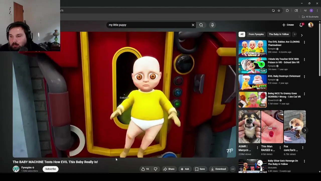This screenshot has width=321, height=181.
Task: Open the StickzMin channel name
Action: (272, 168)
